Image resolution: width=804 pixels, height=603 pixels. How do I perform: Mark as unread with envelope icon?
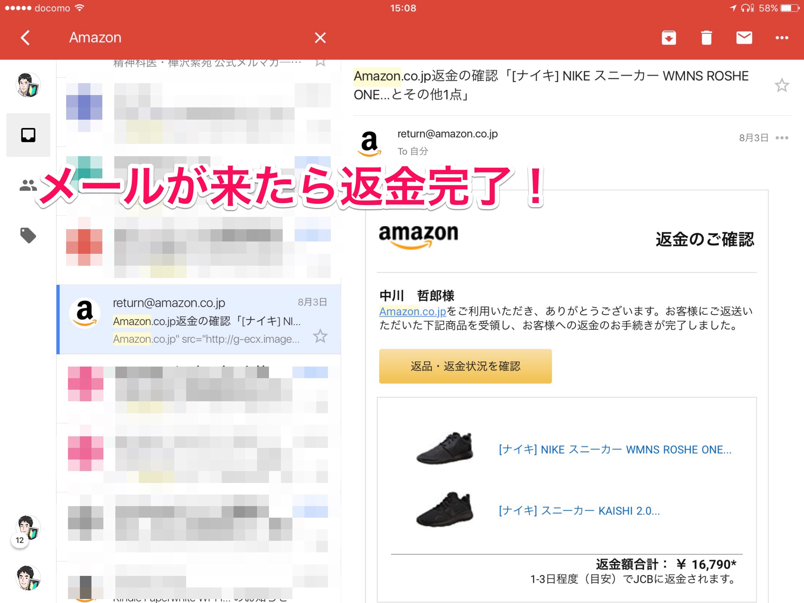click(744, 38)
